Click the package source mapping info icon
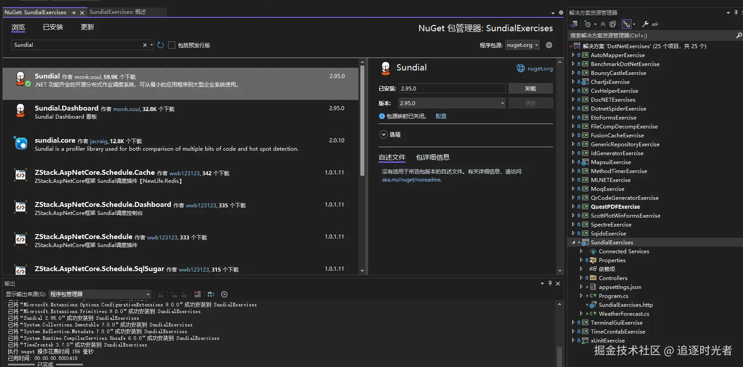743x367 pixels. coord(382,116)
